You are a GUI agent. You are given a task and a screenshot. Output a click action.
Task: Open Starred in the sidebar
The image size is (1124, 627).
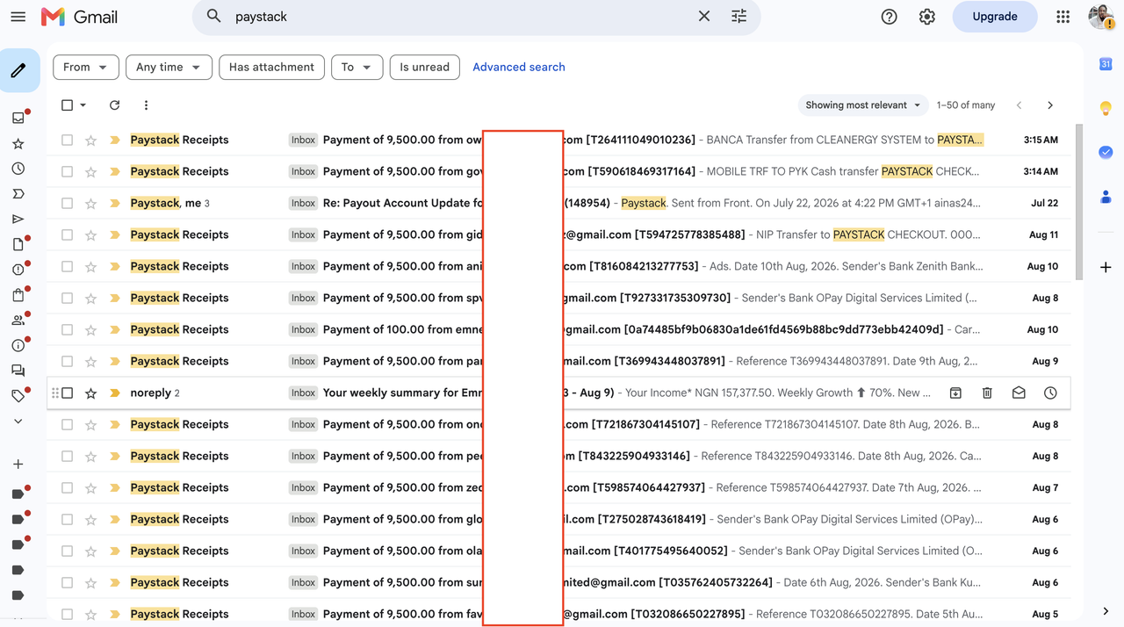pyautogui.click(x=18, y=143)
